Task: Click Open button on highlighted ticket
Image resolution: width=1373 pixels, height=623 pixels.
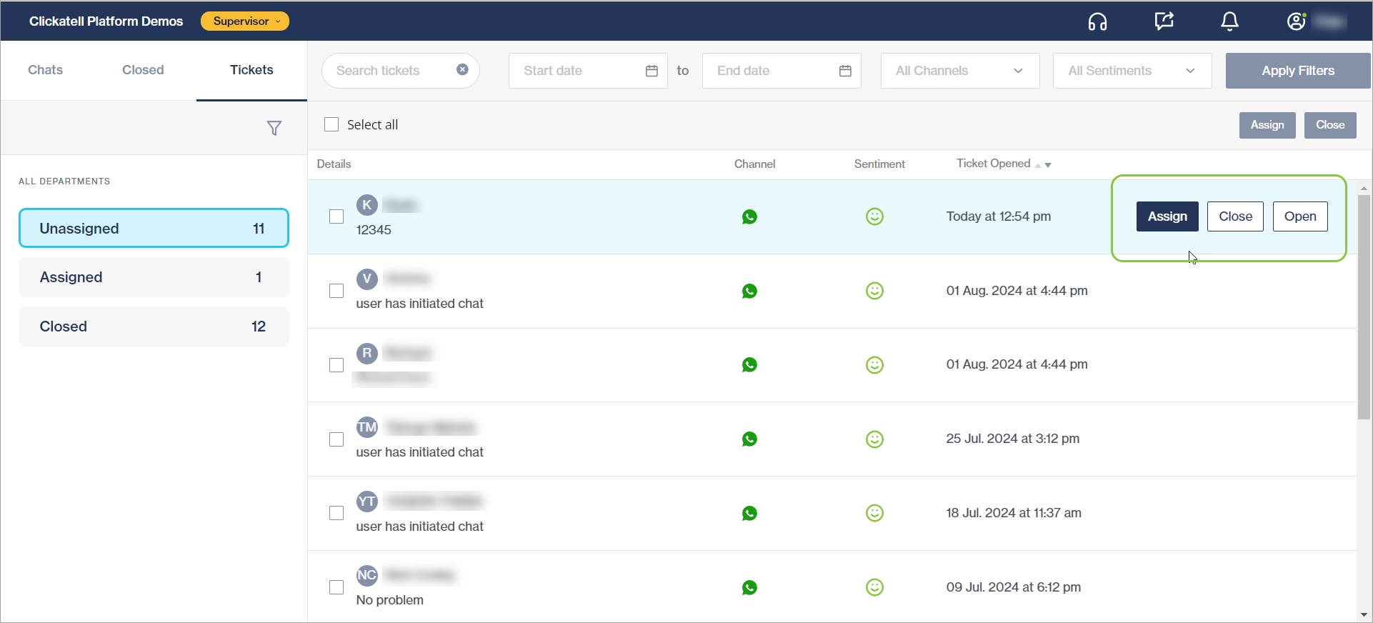Action: pyautogui.click(x=1299, y=216)
